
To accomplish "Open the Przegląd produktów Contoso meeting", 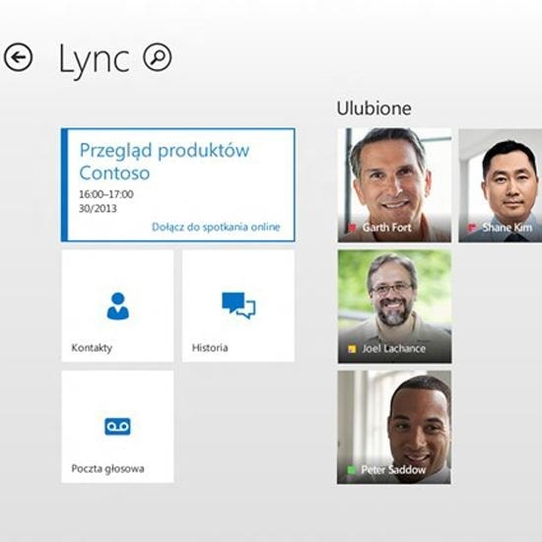I will [178, 184].
